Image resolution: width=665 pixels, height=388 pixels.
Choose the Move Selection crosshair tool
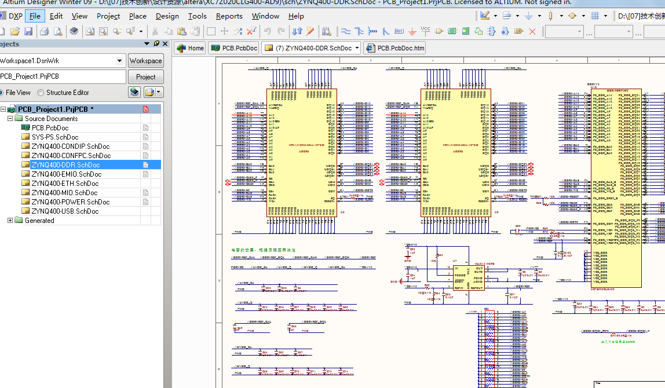pos(224,31)
